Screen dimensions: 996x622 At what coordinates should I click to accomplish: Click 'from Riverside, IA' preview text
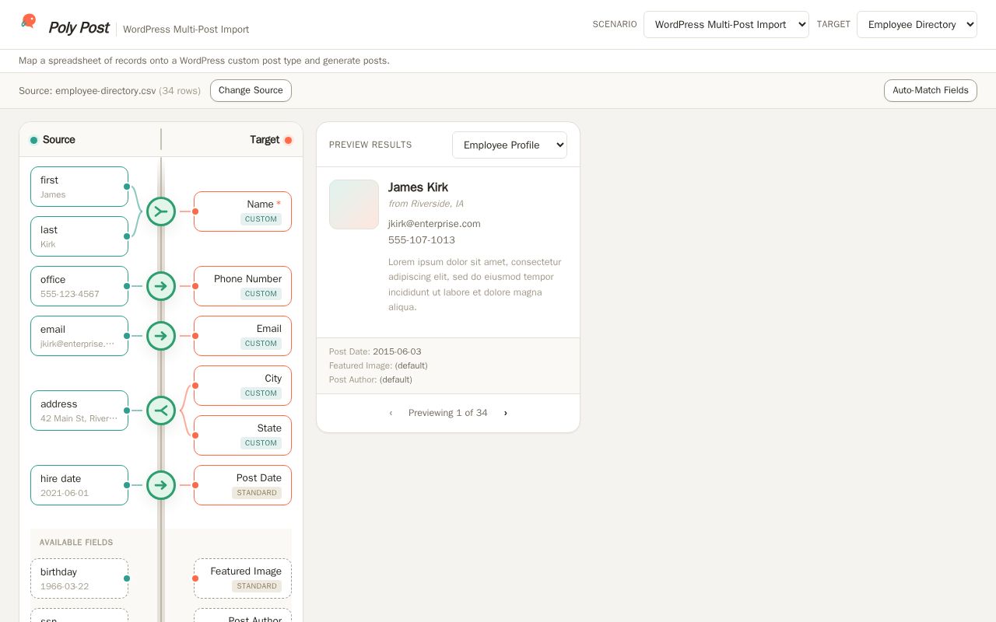[x=426, y=204]
